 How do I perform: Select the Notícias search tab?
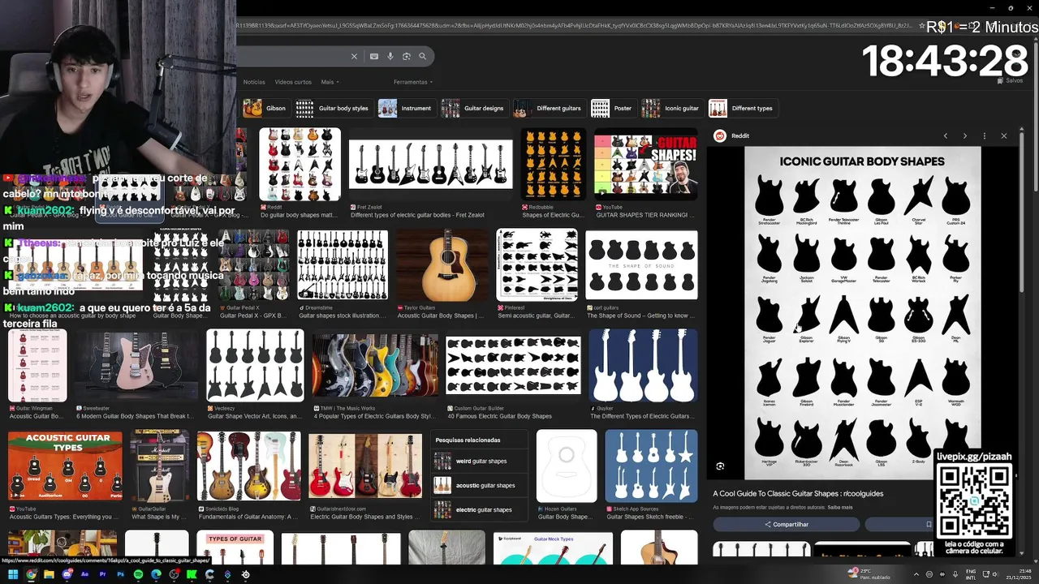click(x=254, y=82)
